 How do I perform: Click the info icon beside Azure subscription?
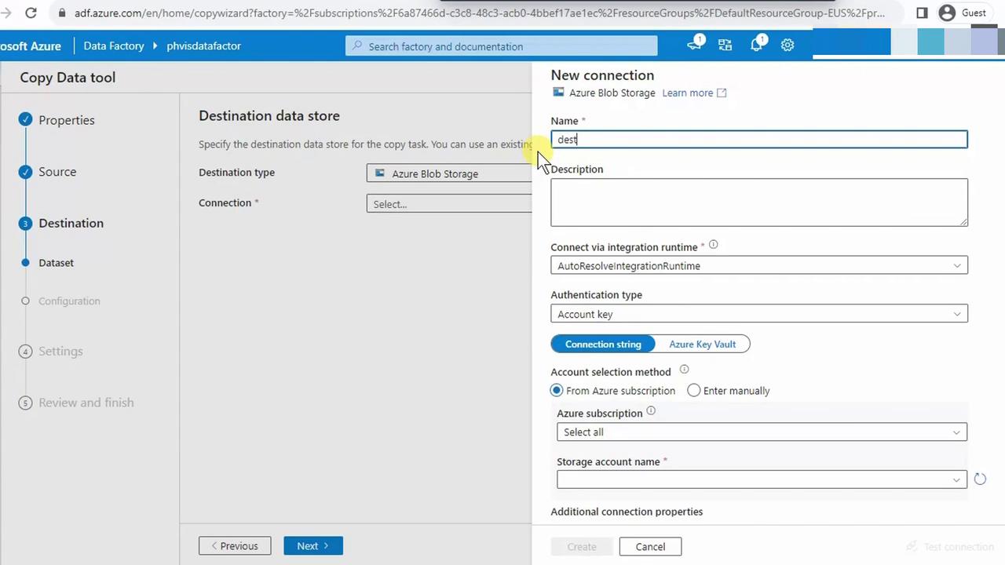[651, 411]
